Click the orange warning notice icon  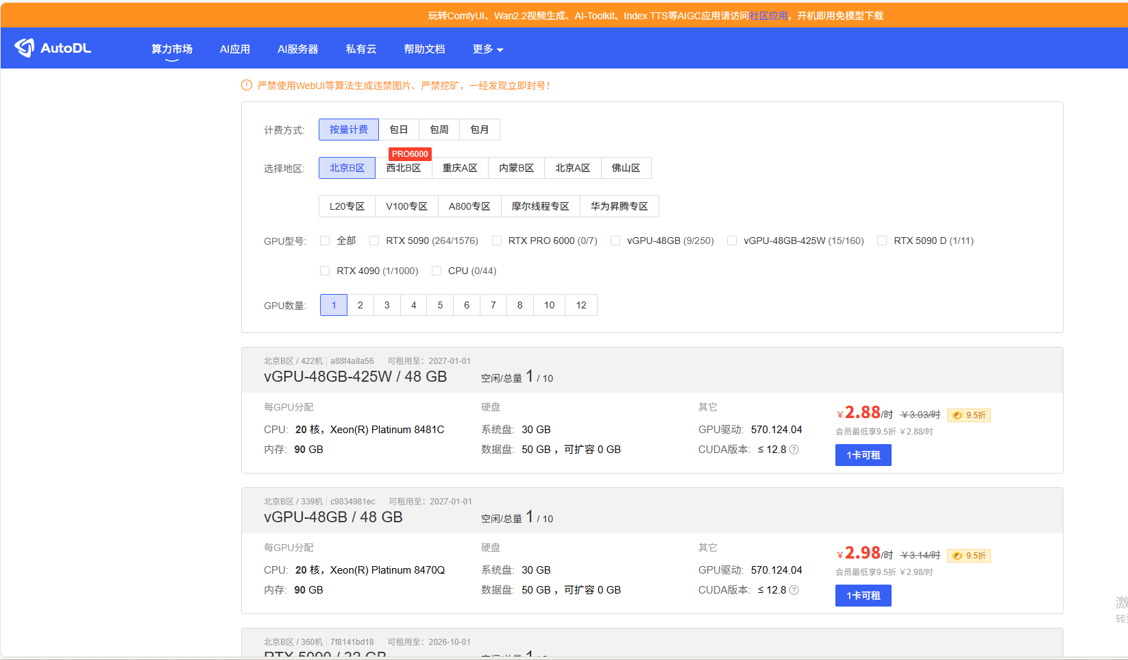click(247, 86)
